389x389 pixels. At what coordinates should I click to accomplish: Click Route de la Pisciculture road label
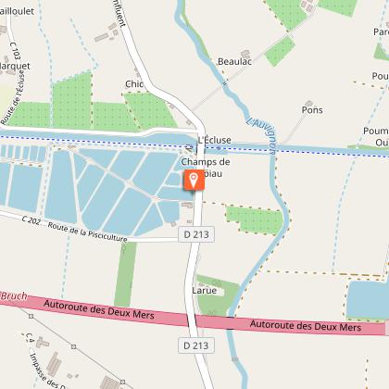point(87,232)
